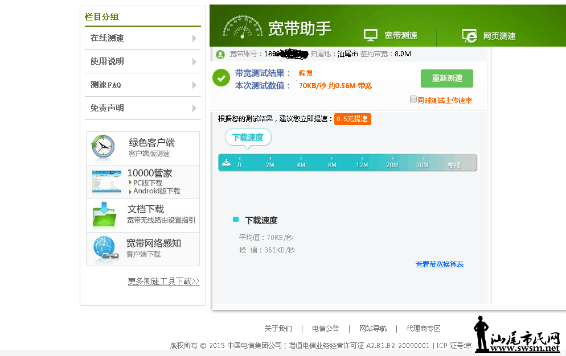Switch to the 网页测速 tab
566x356 pixels.
489,36
